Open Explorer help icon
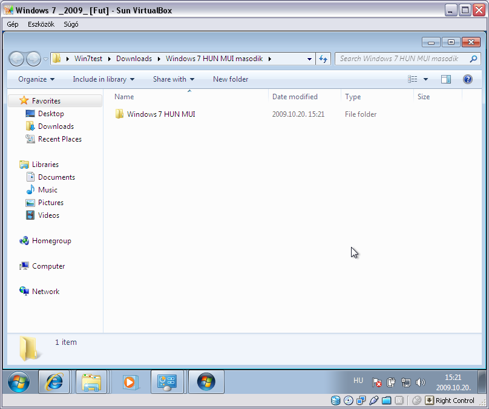 (x=467, y=79)
